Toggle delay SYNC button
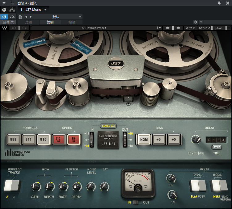 coord(217,147)
